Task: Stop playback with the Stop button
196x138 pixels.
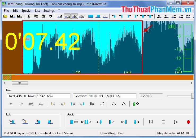Action: (163, 122)
